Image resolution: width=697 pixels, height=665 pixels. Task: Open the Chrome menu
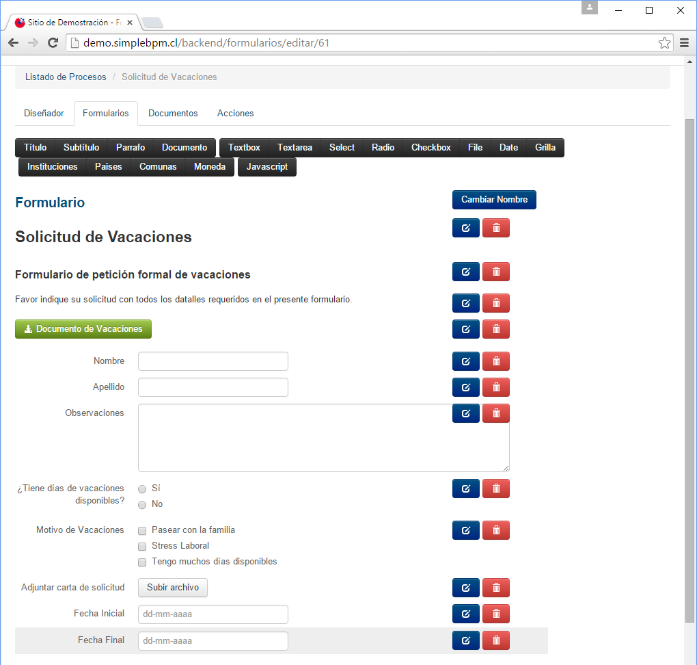[684, 42]
